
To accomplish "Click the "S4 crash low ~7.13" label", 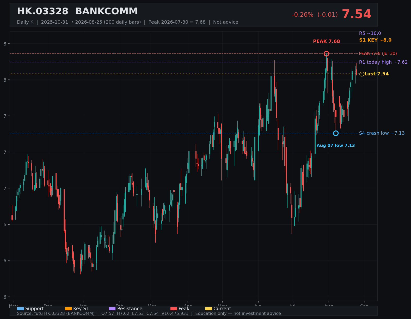I will pyautogui.click(x=382, y=133).
